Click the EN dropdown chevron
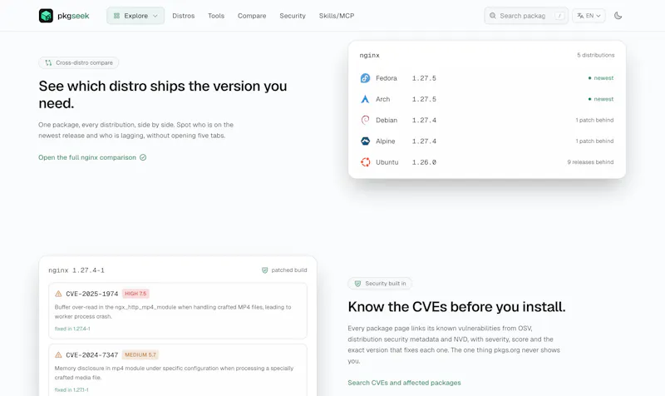 [598, 16]
